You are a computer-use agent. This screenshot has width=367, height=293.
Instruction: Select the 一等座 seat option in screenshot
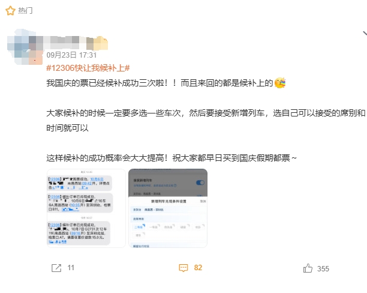tap(154, 227)
